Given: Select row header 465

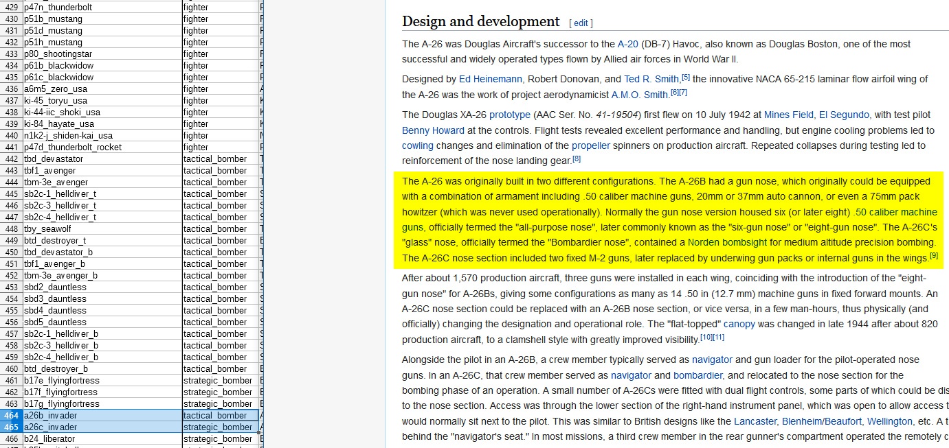Looking at the screenshot, I should 11,427.
